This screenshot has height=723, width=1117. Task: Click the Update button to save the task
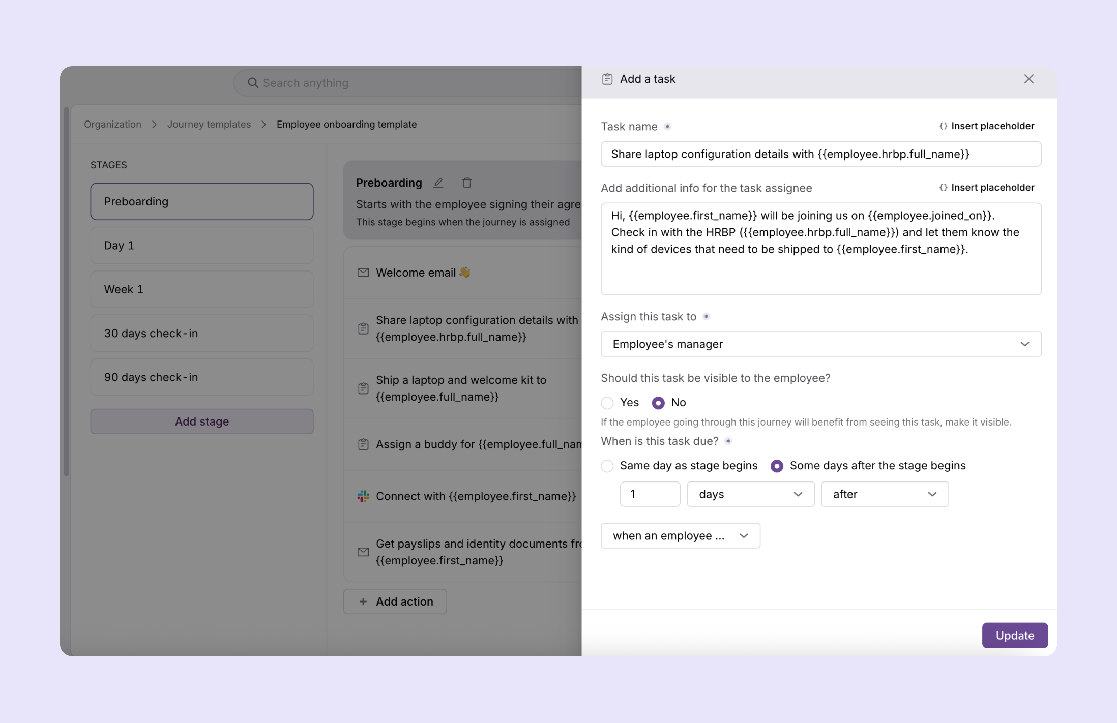1014,635
